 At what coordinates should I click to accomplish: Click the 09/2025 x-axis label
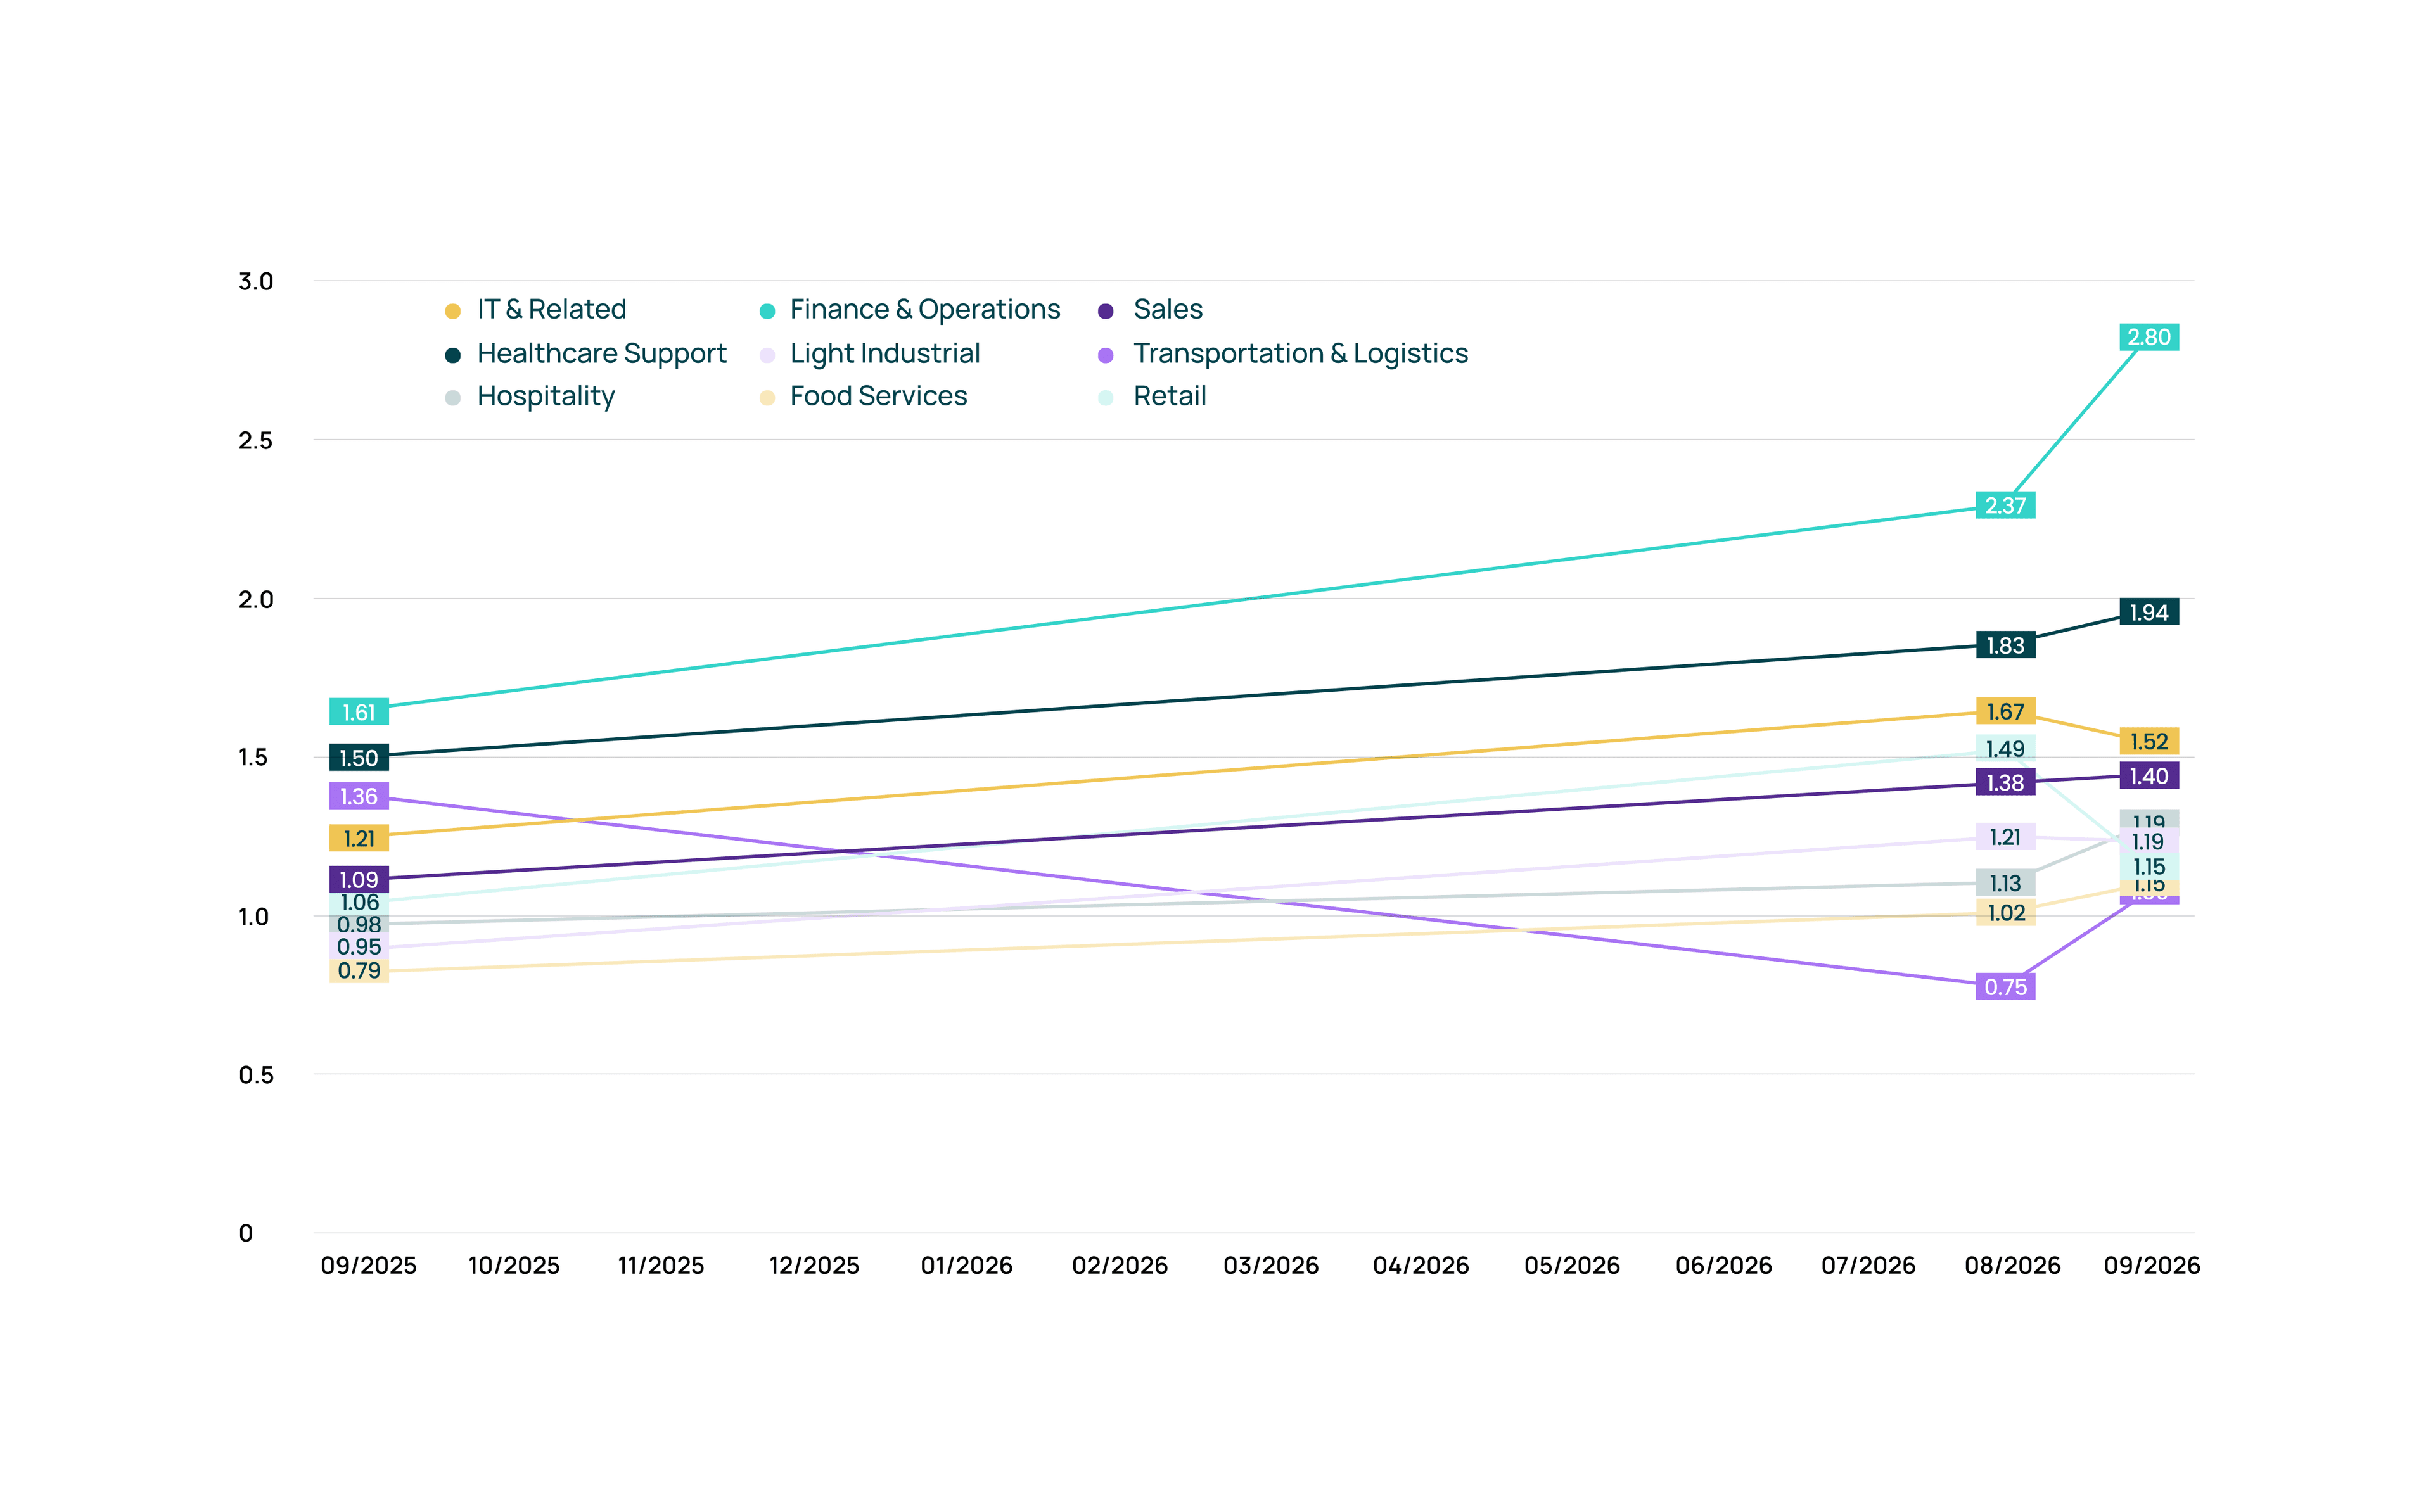click(368, 1266)
